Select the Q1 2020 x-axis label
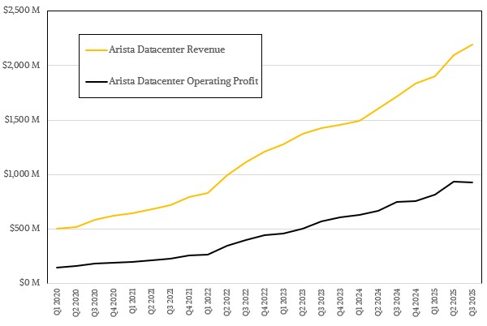The width and height of the screenshot is (487, 326). point(58,304)
